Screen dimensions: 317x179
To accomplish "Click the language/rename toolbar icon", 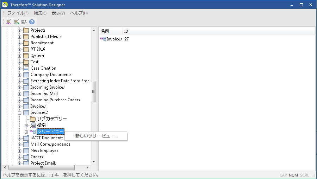I will pos(24,21).
